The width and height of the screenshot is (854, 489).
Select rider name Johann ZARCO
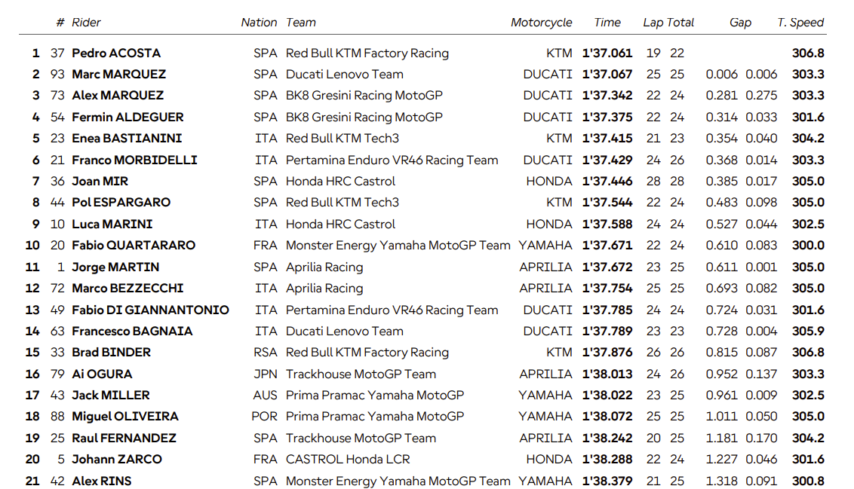[x=116, y=460]
